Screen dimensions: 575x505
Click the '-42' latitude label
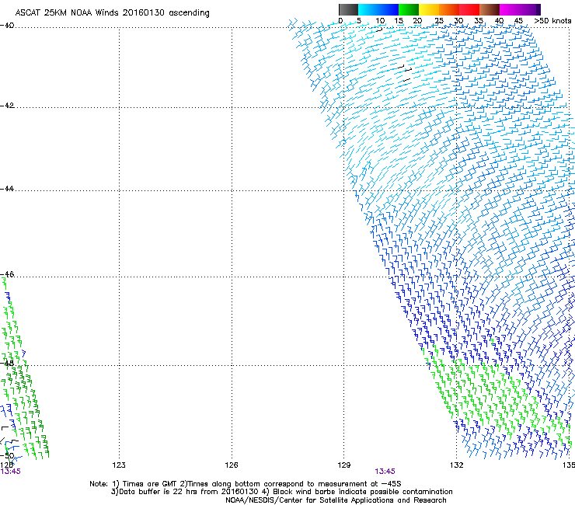coord(7,106)
